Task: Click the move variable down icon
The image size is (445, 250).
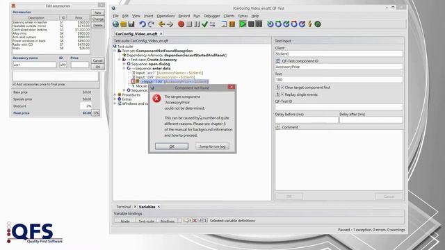Action: pyautogui.click(x=205, y=220)
